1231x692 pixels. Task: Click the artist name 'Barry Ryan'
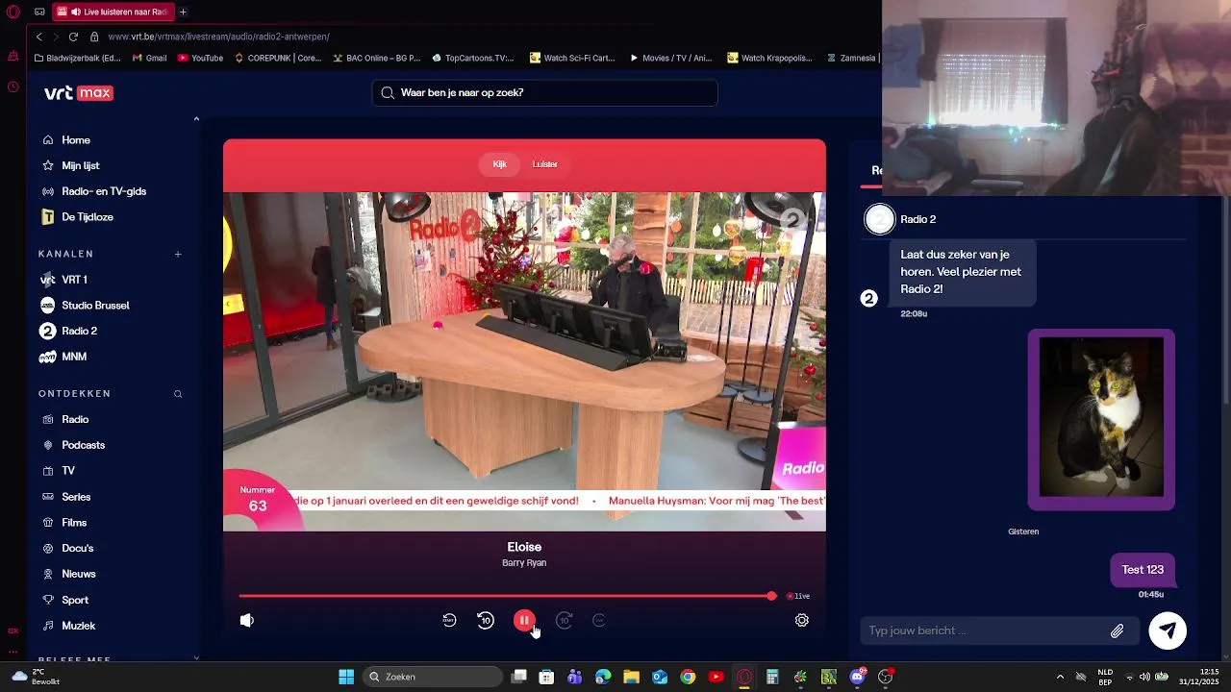pos(524,563)
